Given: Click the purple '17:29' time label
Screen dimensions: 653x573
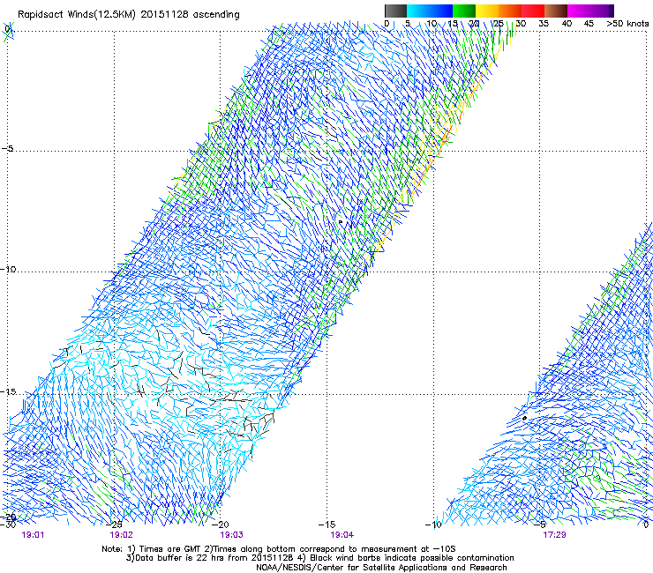Looking at the screenshot, I should click(x=554, y=535).
